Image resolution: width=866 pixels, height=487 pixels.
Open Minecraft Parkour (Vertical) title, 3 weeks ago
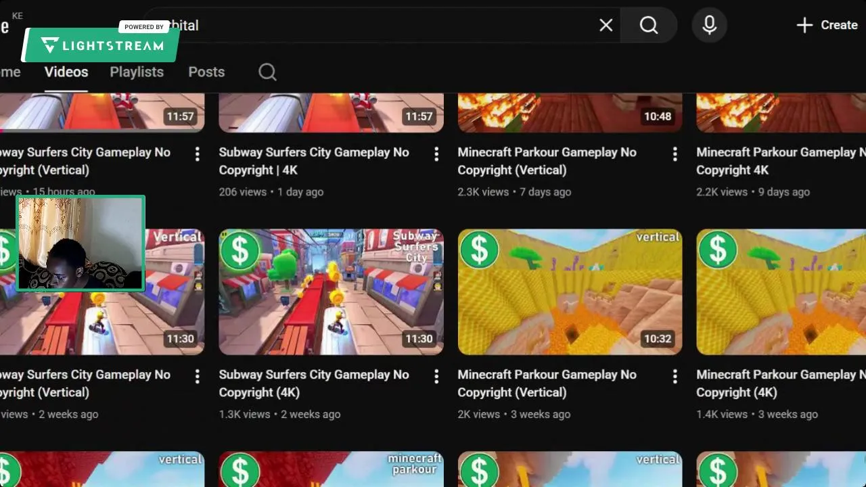pos(547,384)
